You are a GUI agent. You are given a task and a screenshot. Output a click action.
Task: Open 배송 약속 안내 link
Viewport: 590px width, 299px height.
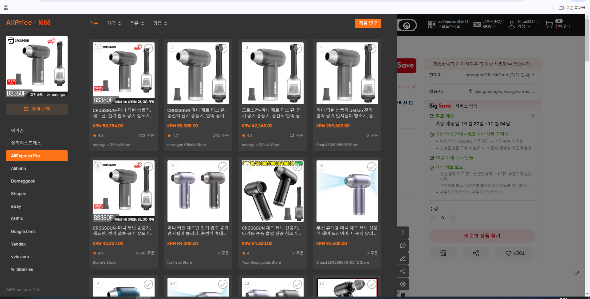click(x=472, y=134)
